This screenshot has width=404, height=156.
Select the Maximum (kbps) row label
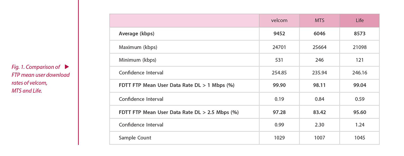[x=138, y=47]
